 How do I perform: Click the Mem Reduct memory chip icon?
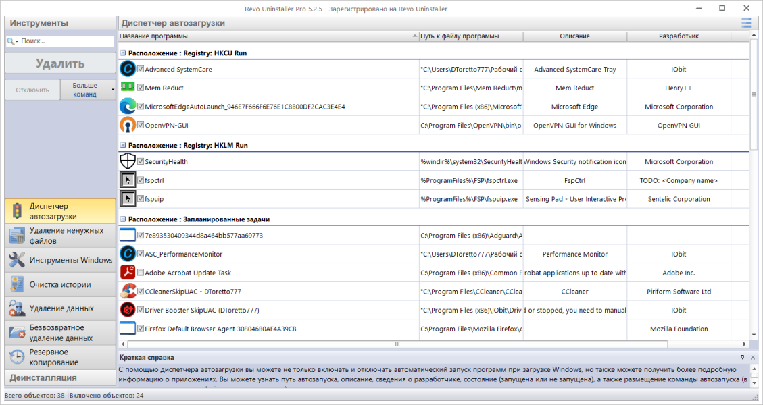point(128,87)
